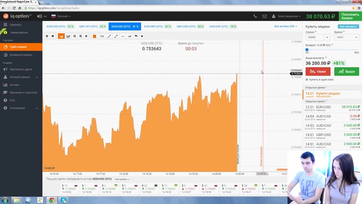The image size is (362, 204).
Task: Select the horizontal line drawing tool
Action: coord(123,36)
